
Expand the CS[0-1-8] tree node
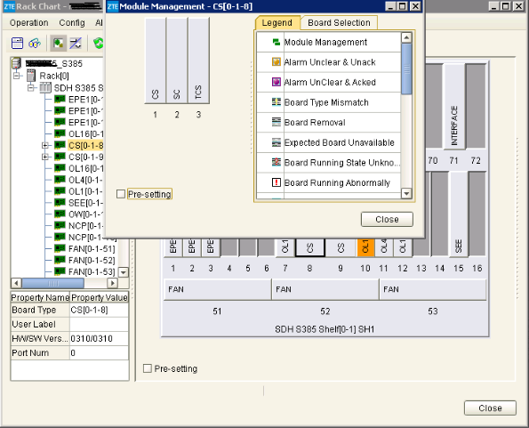coord(44,145)
